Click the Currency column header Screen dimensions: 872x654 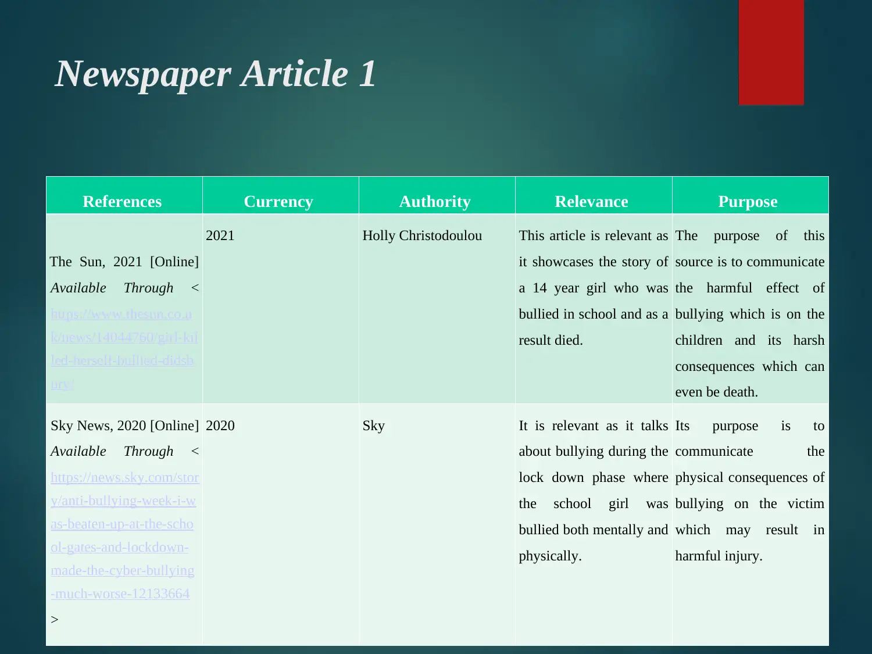click(x=281, y=195)
